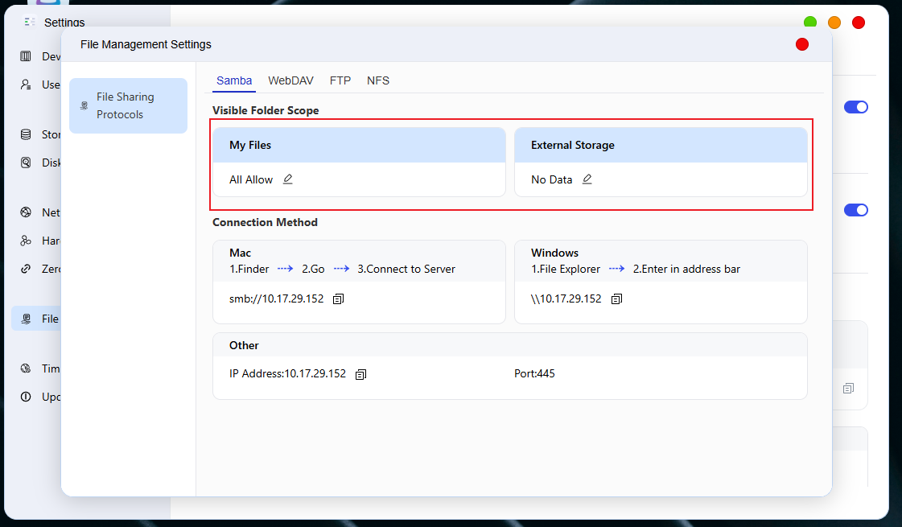Click the External Storage card header
The width and height of the screenshot is (902, 527).
661,145
